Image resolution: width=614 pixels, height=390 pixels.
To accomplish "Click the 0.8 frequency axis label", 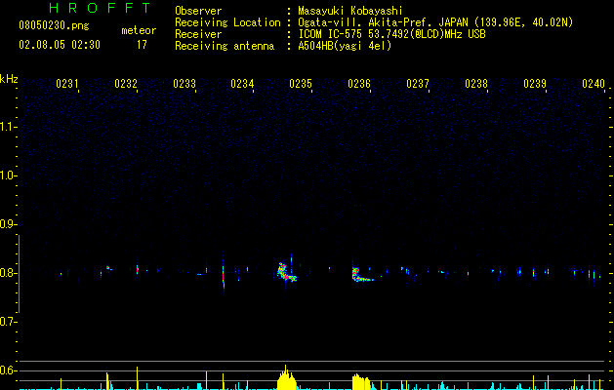I will point(8,273).
